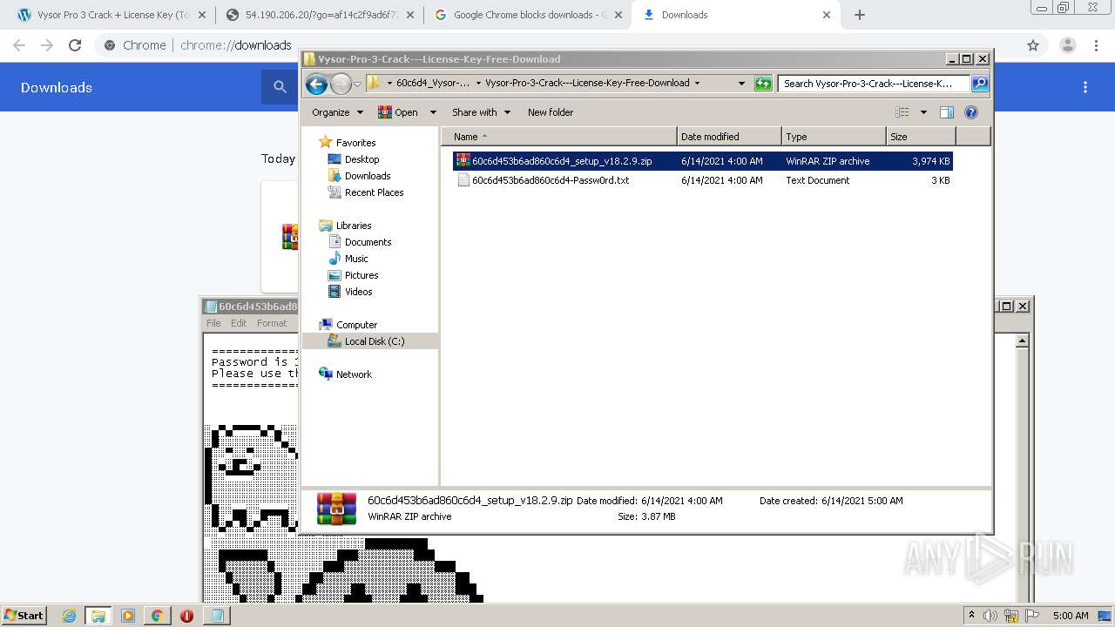
Task: Open the view options dropdown arrow
Action: coord(923,112)
